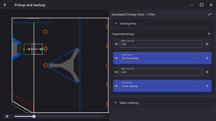This screenshot has height=121, width=216.
Task: Click the large green waypoint on field
Action: point(41,49)
